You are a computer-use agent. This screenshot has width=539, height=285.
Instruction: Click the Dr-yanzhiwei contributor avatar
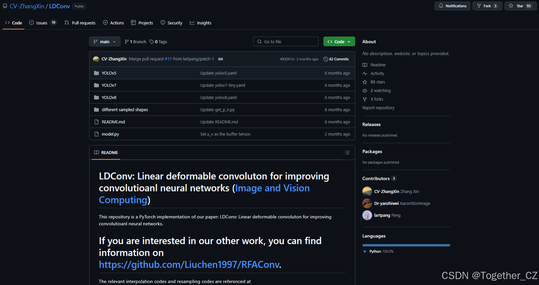click(x=367, y=203)
